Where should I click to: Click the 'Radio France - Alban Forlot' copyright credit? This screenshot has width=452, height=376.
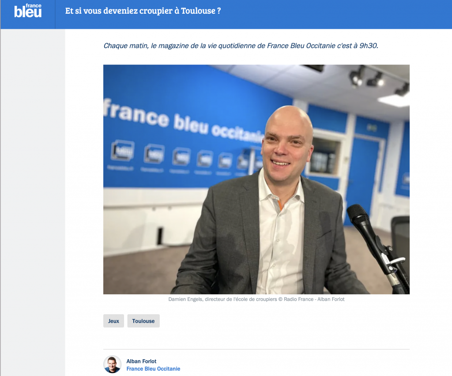click(x=314, y=299)
